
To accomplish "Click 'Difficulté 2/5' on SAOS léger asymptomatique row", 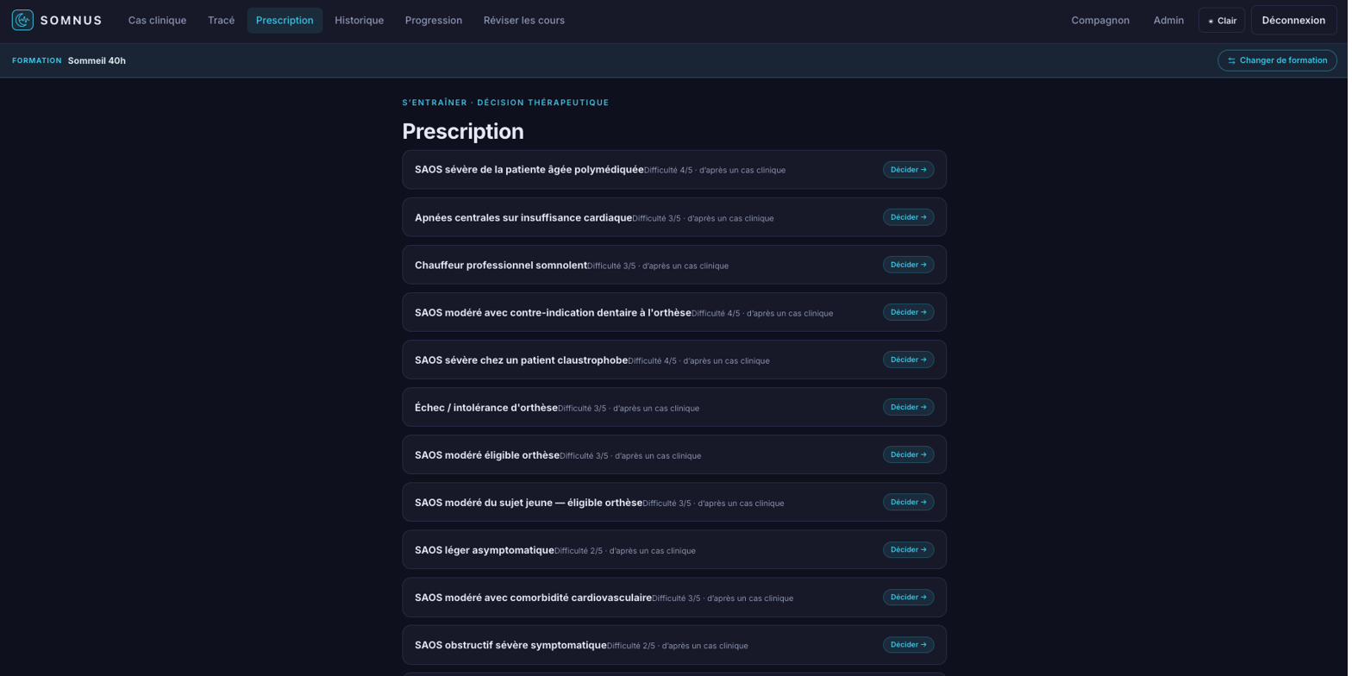I will (580, 552).
